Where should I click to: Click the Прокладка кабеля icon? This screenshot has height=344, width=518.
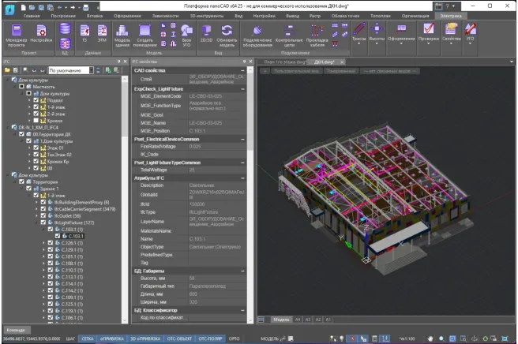pos(317,34)
